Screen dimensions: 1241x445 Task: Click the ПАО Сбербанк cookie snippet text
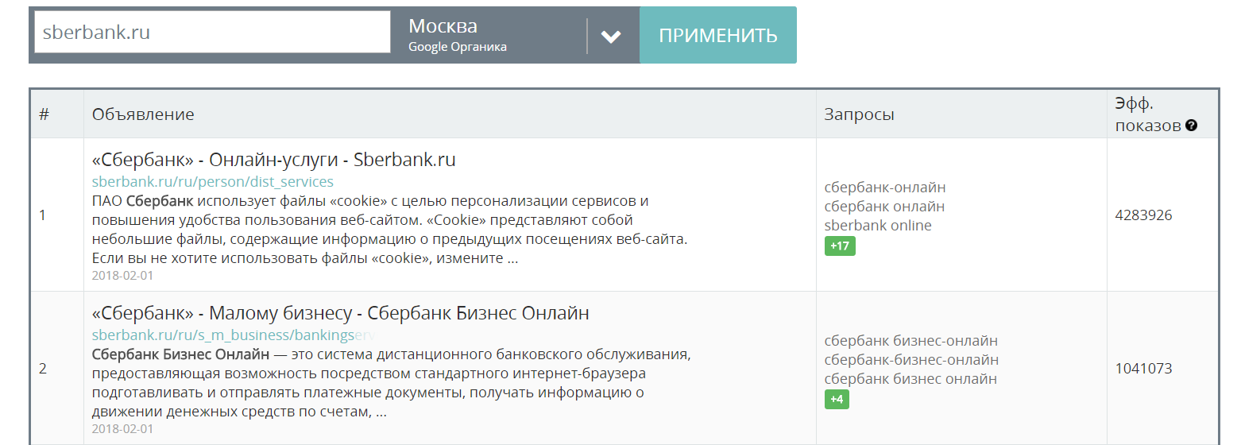pyautogui.click(x=389, y=230)
